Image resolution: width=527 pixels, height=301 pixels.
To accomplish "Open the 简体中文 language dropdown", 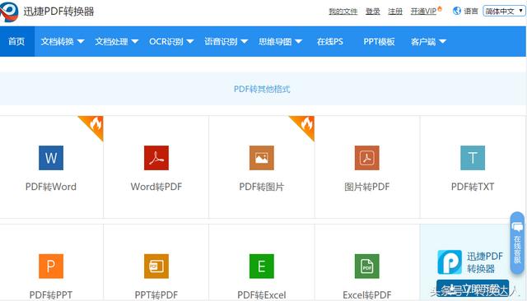I will [x=504, y=11].
